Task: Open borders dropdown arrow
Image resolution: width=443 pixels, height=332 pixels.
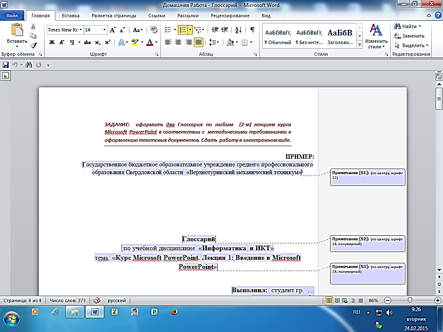Action: 251,42
